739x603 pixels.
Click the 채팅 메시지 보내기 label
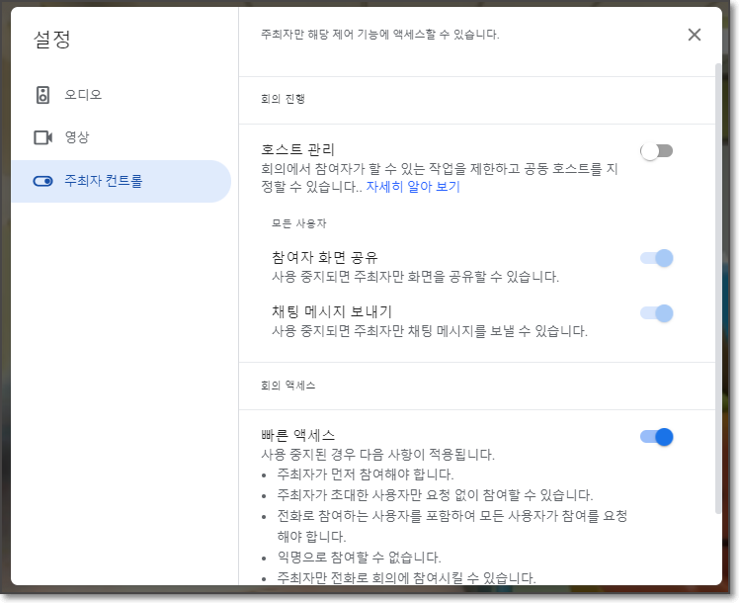point(332,311)
